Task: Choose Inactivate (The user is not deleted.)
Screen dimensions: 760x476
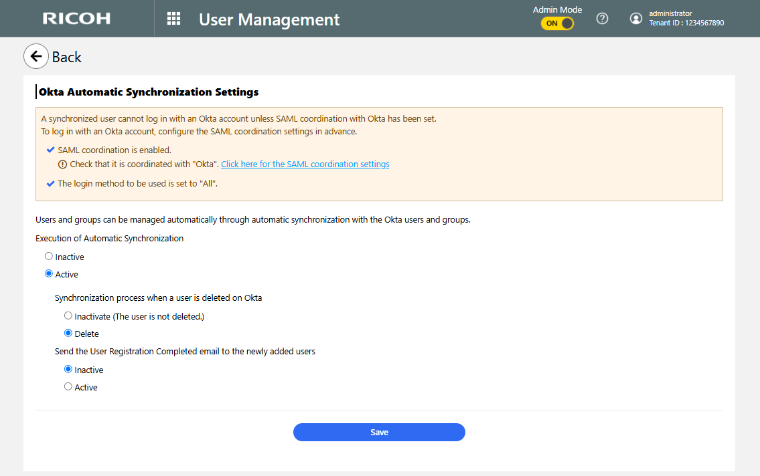Action: 68,316
